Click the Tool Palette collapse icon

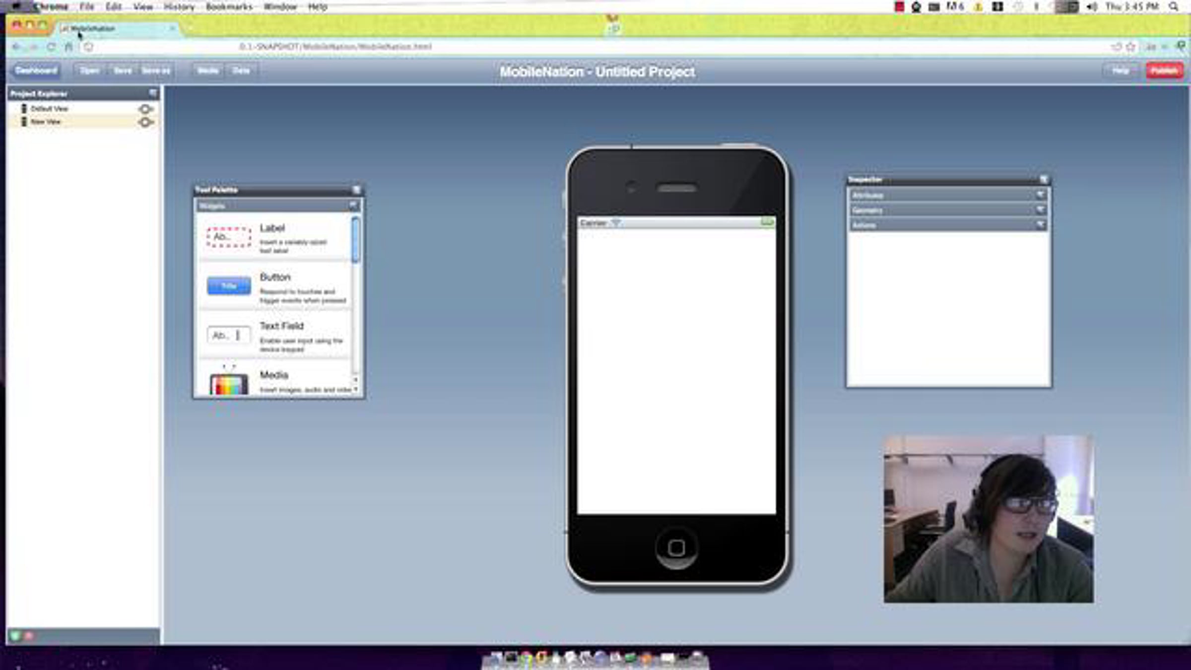pos(356,190)
